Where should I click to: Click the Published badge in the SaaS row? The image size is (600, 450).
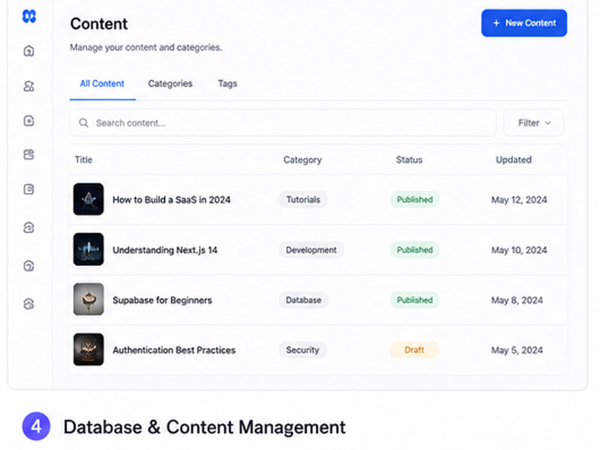415,199
